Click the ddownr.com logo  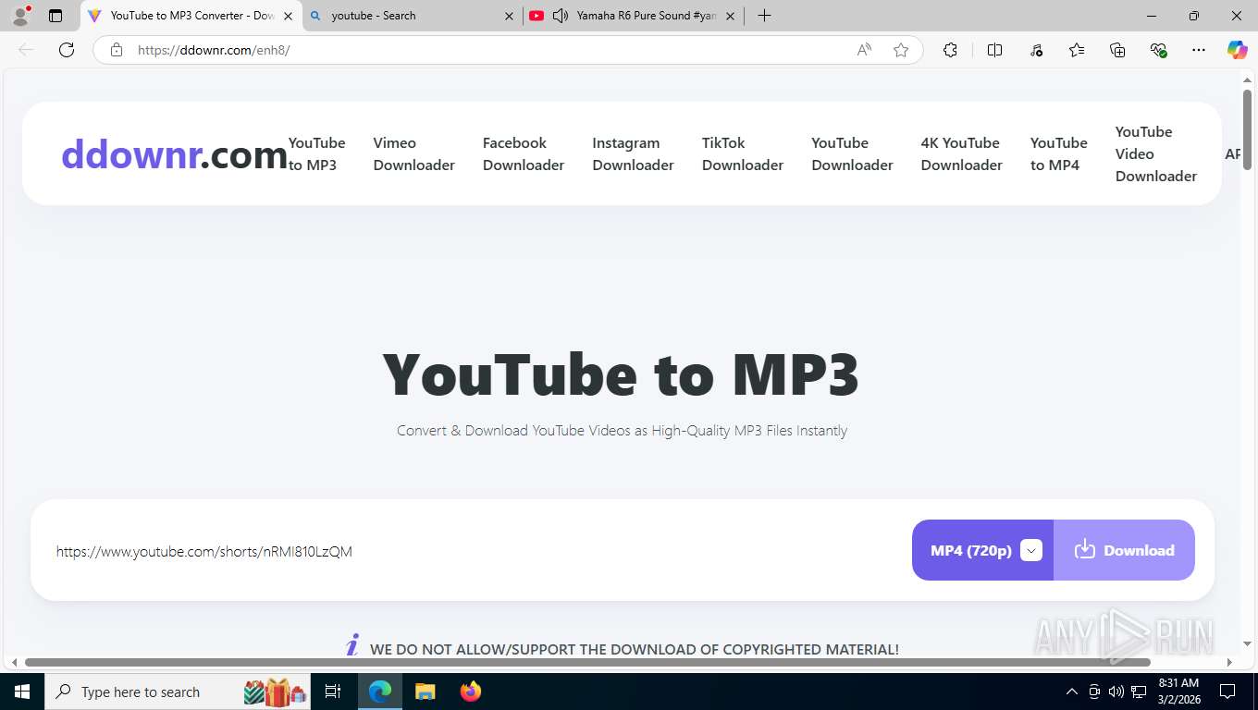(x=174, y=154)
